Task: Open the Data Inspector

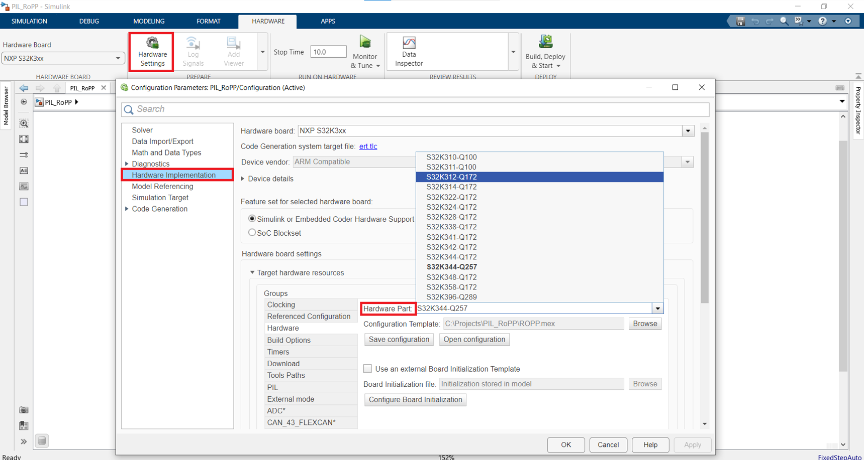Action: click(x=408, y=51)
